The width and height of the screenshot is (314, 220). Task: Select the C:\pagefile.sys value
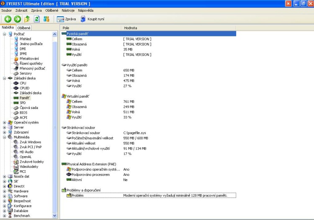coord(134,133)
